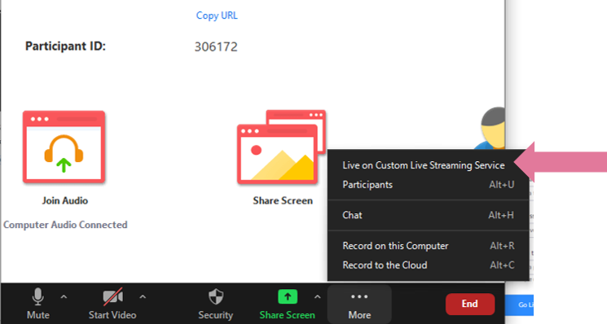Click the Share Screen label under picture icon
Viewport: 607px width, 324px height.
283,200
